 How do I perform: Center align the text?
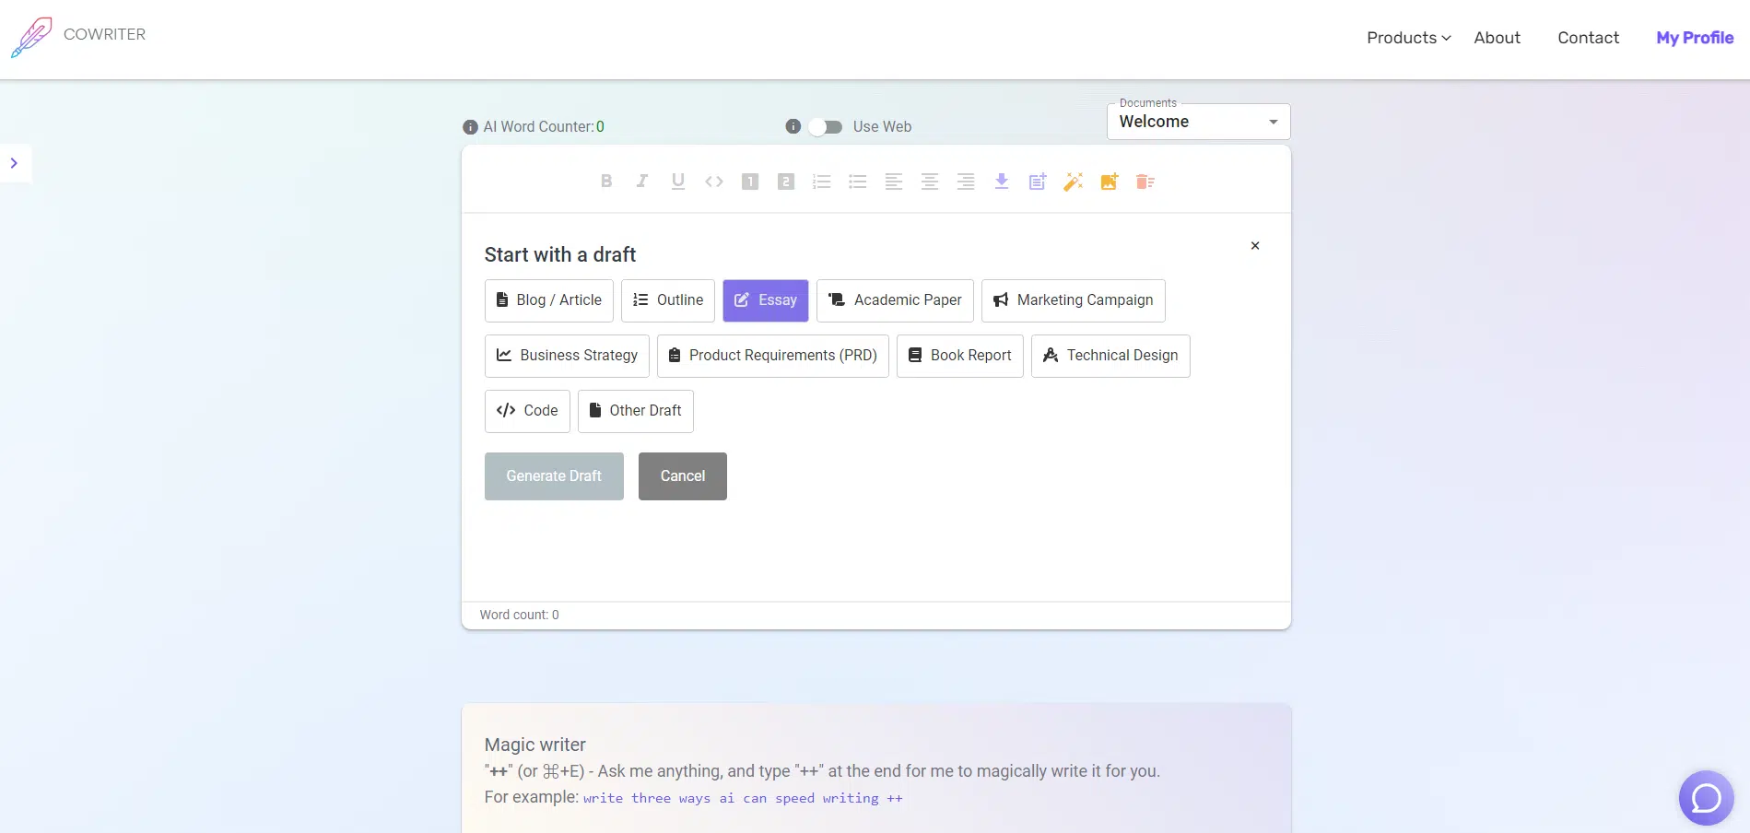tap(930, 182)
